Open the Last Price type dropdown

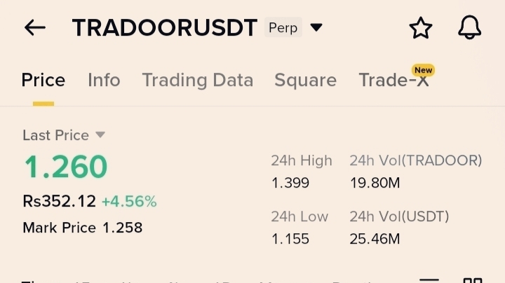[x=100, y=134]
